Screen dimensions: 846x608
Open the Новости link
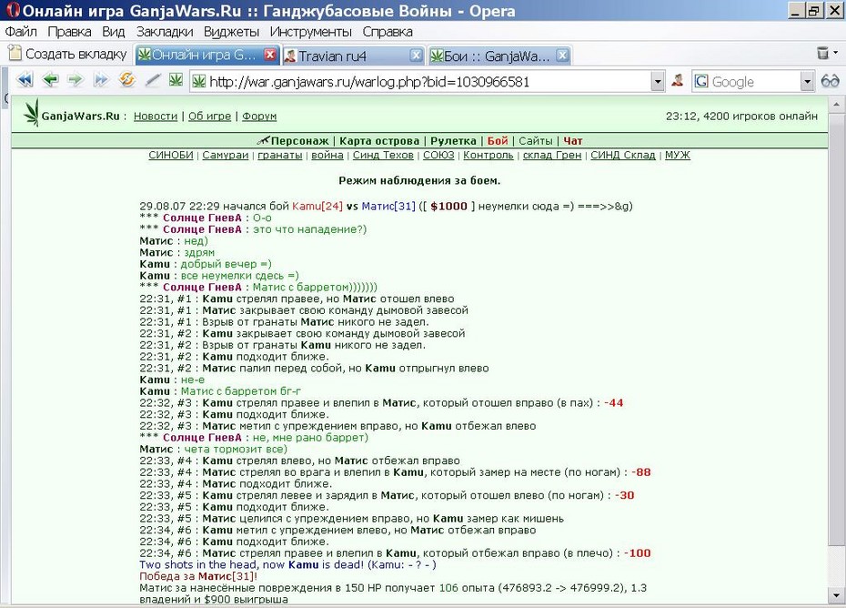(156, 117)
